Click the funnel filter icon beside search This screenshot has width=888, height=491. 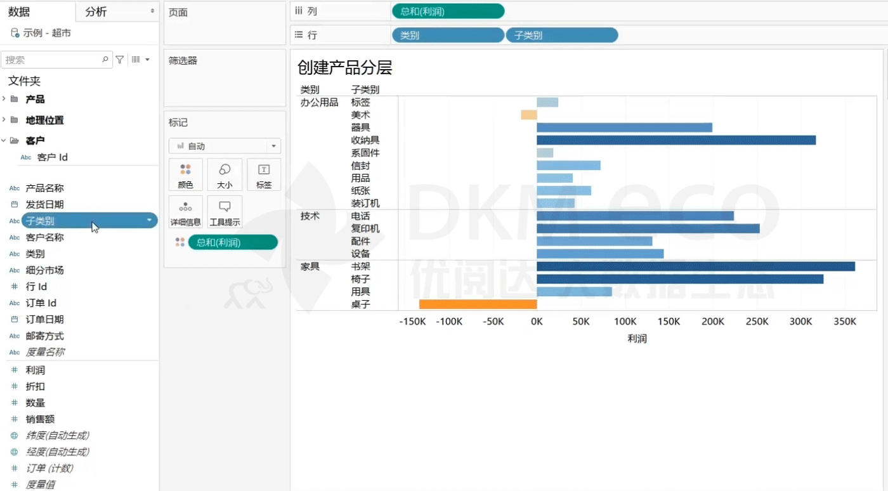click(119, 60)
